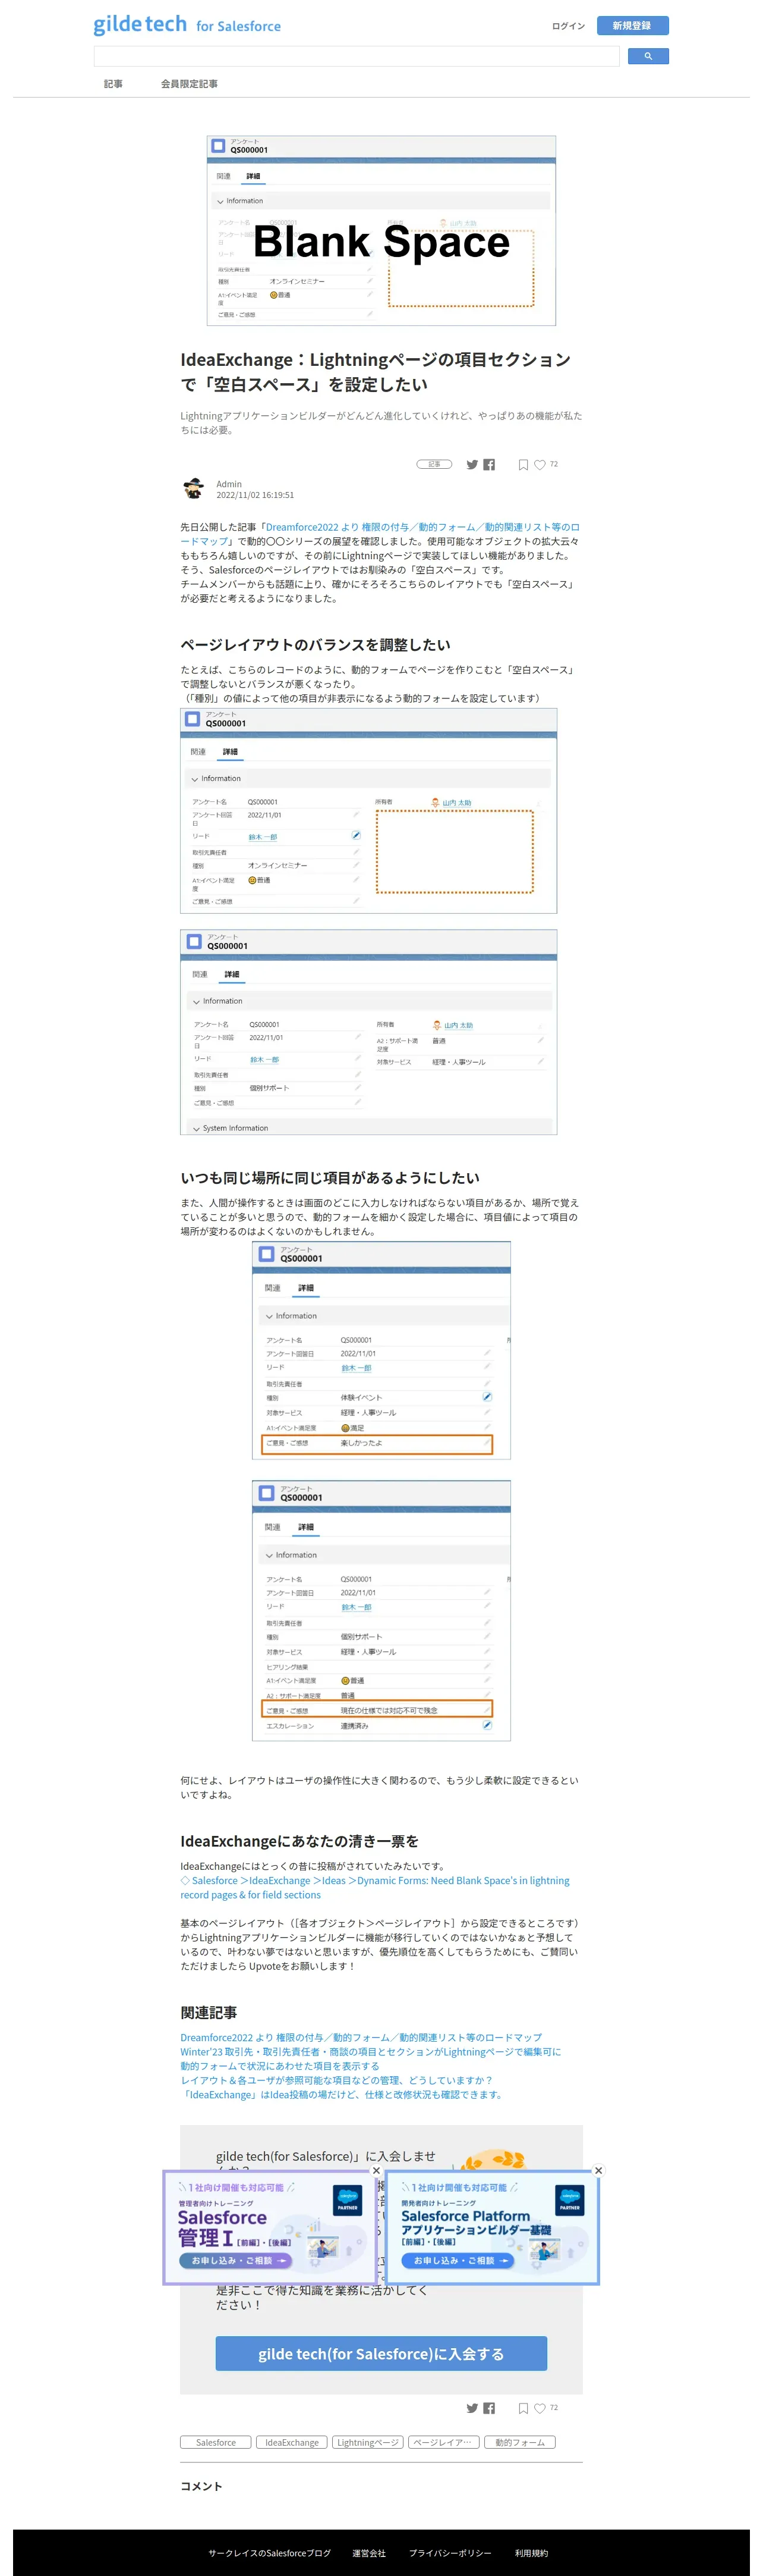Image resolution: width=763 pixels, height=2576 pixels.
Task: Click the Admin author name
Action: (x=229, y=484)
